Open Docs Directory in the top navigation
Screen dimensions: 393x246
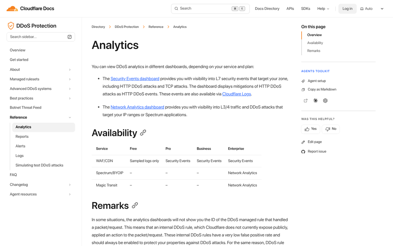[267, 9]
